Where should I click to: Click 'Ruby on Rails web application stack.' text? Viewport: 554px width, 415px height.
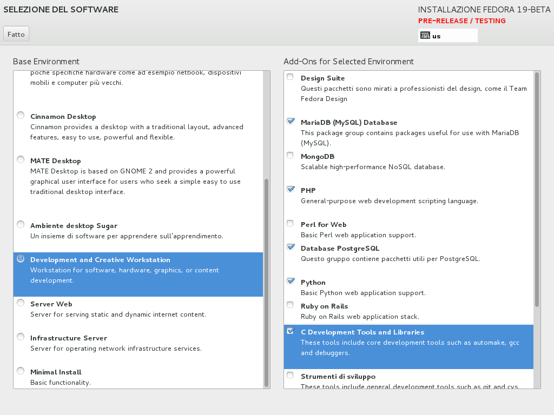360,317
